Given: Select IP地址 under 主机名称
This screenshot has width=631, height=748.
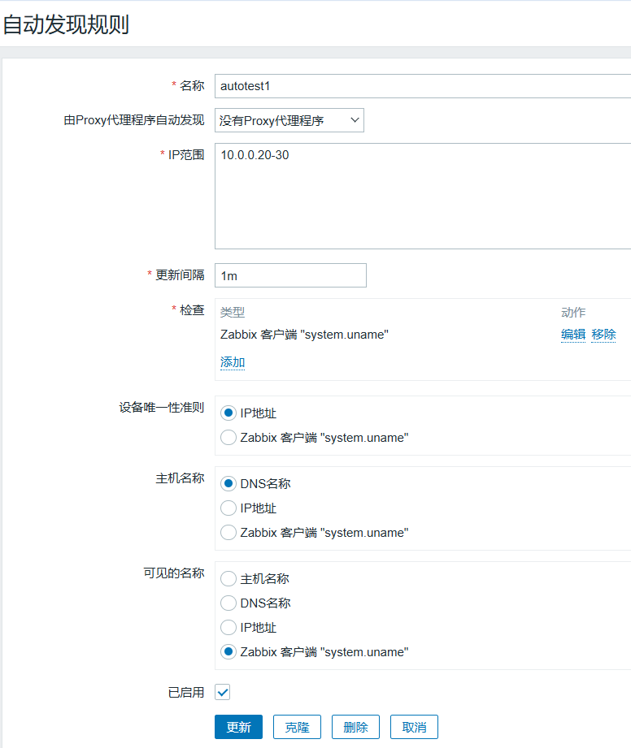Looking at the screenshot, I should (228, 508).
